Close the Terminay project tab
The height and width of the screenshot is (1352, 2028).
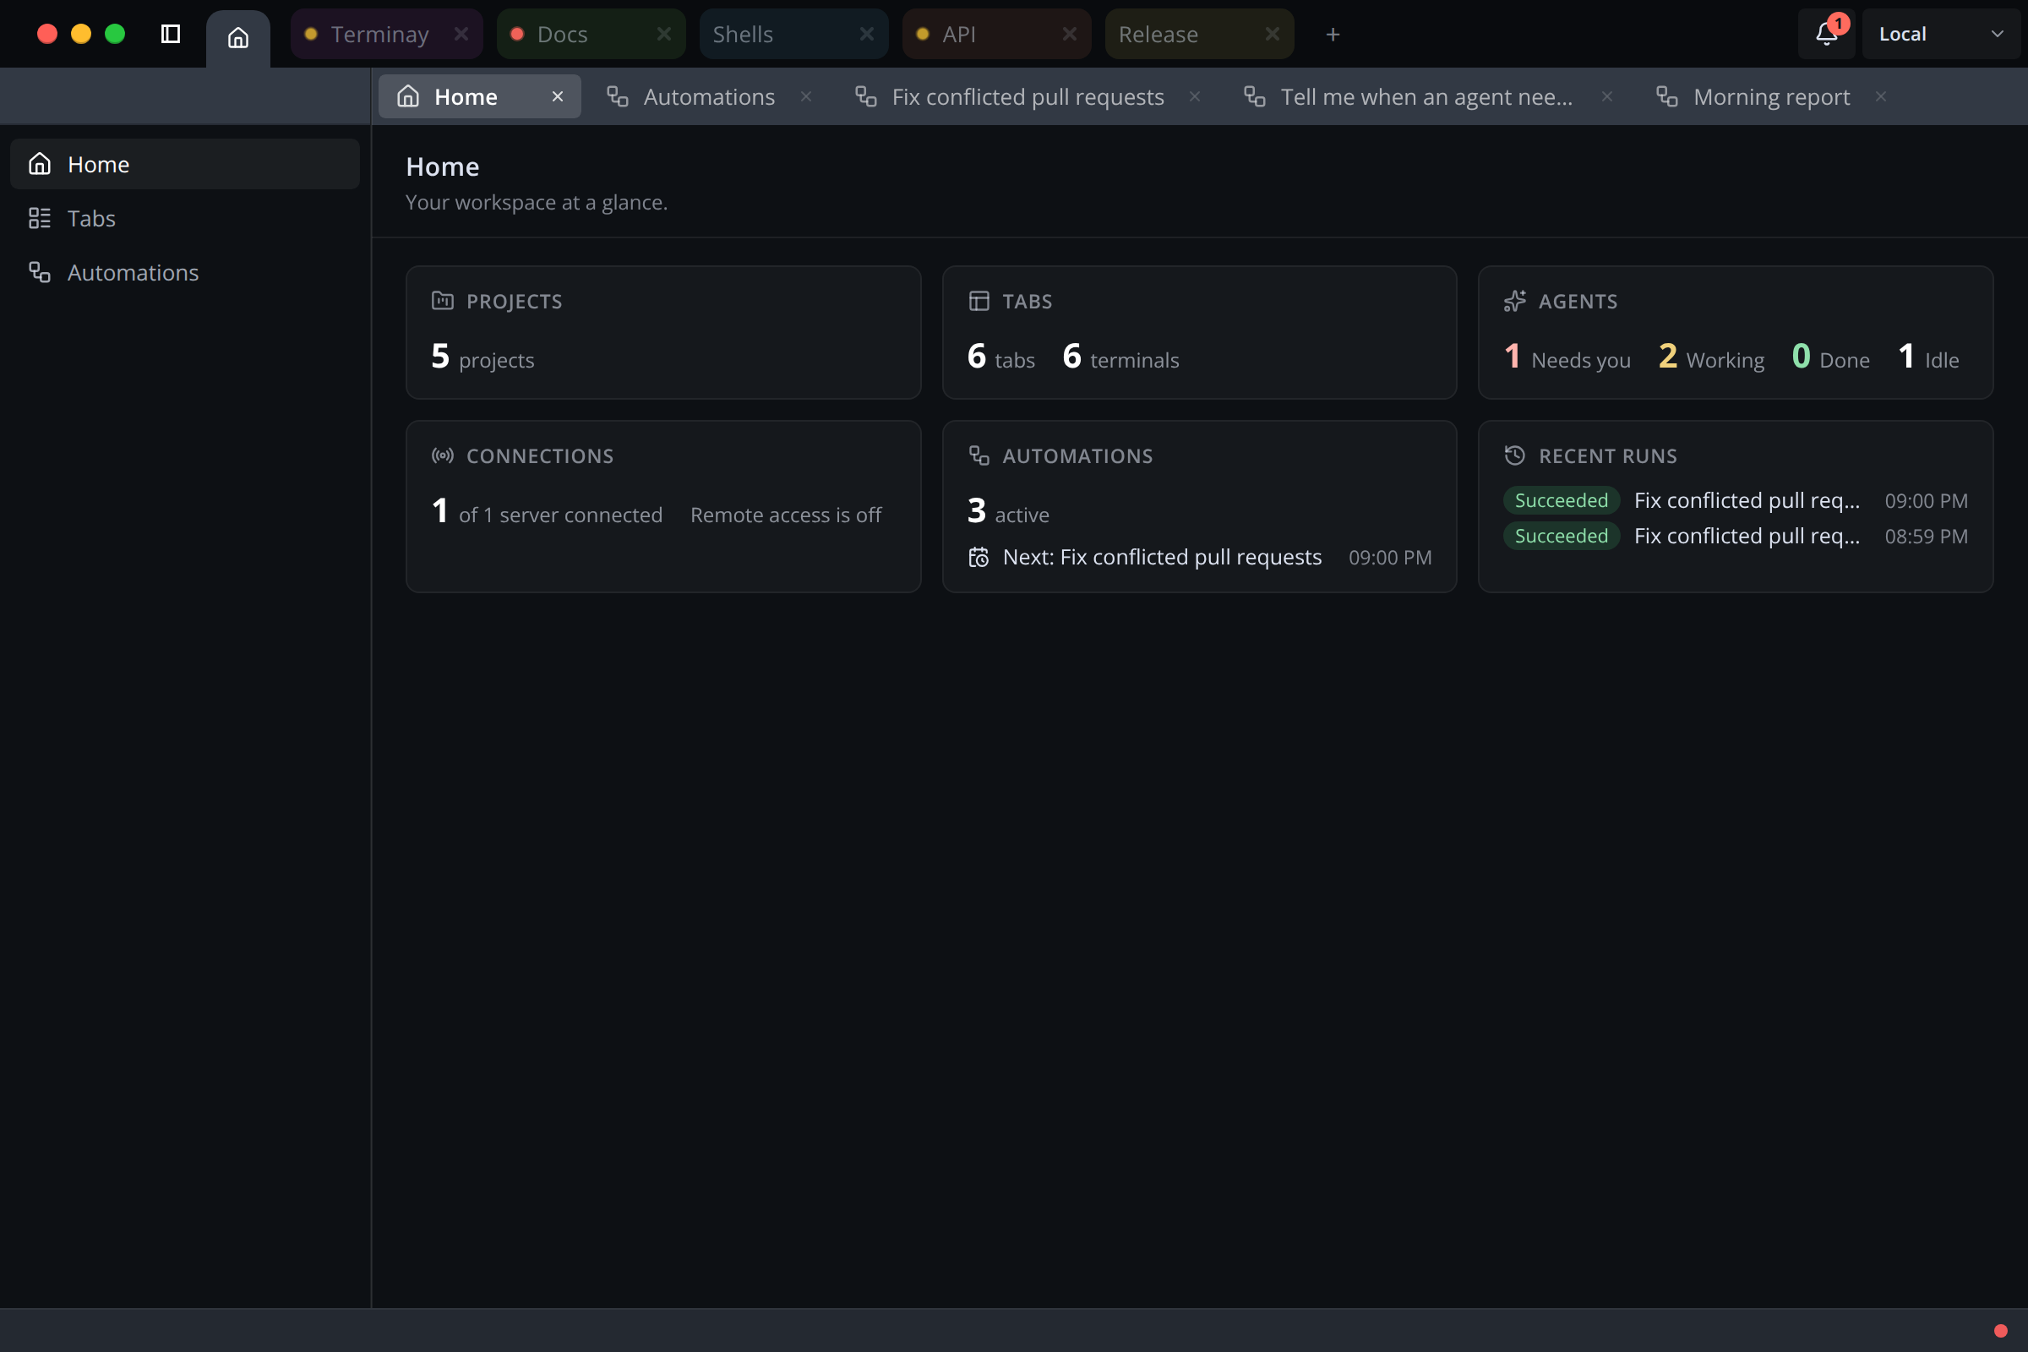461,34
